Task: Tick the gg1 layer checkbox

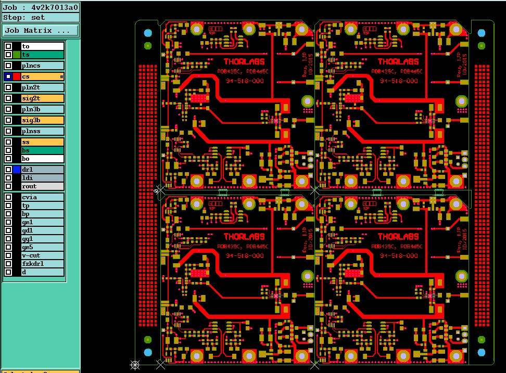Action: [x=8, y=239]
